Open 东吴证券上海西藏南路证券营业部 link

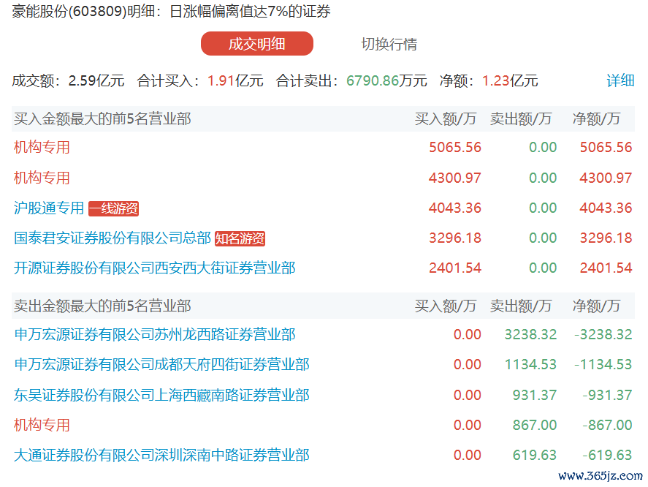[161, 395]
